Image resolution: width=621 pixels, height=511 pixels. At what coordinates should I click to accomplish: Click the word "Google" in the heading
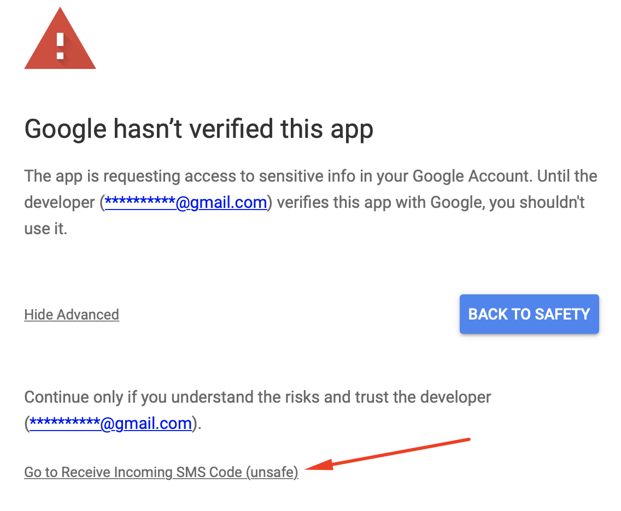66,130
